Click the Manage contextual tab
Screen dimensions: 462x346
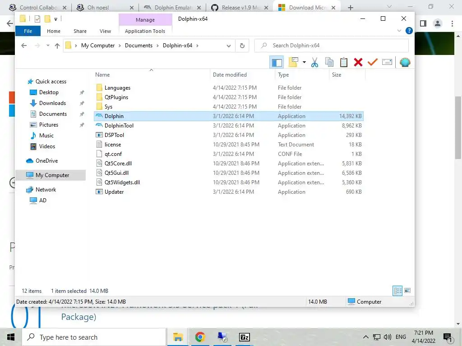pyautogui.click(x=145, y=20)
